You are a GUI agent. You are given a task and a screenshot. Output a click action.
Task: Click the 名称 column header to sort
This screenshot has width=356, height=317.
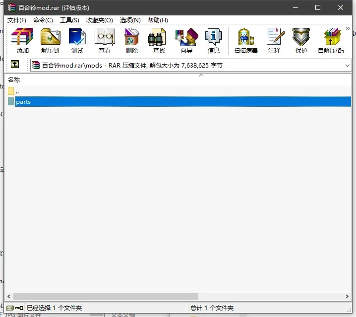click(x=13, y=79)
